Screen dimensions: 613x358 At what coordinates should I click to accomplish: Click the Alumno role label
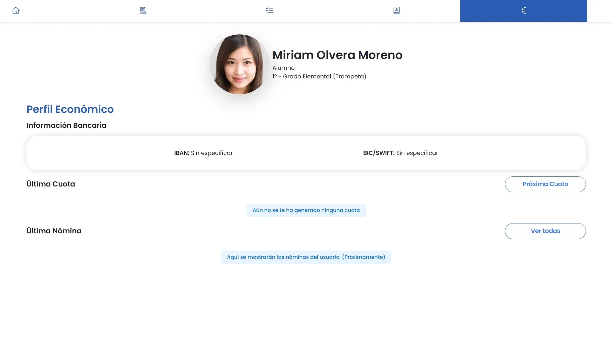click(283, 68)
